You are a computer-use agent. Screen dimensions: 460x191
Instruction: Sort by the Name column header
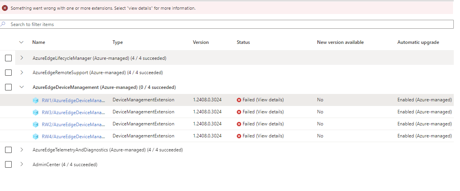(39, 42)
